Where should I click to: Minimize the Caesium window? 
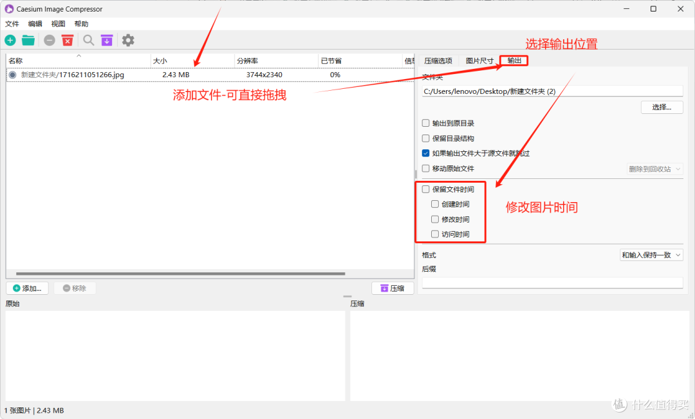pyautogui.click(x=626, y=9)
